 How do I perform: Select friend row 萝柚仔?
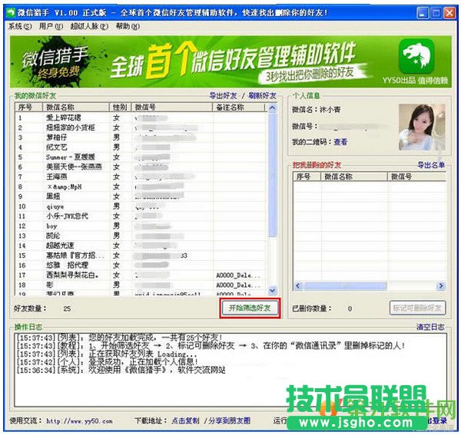[x=141, y=137]
